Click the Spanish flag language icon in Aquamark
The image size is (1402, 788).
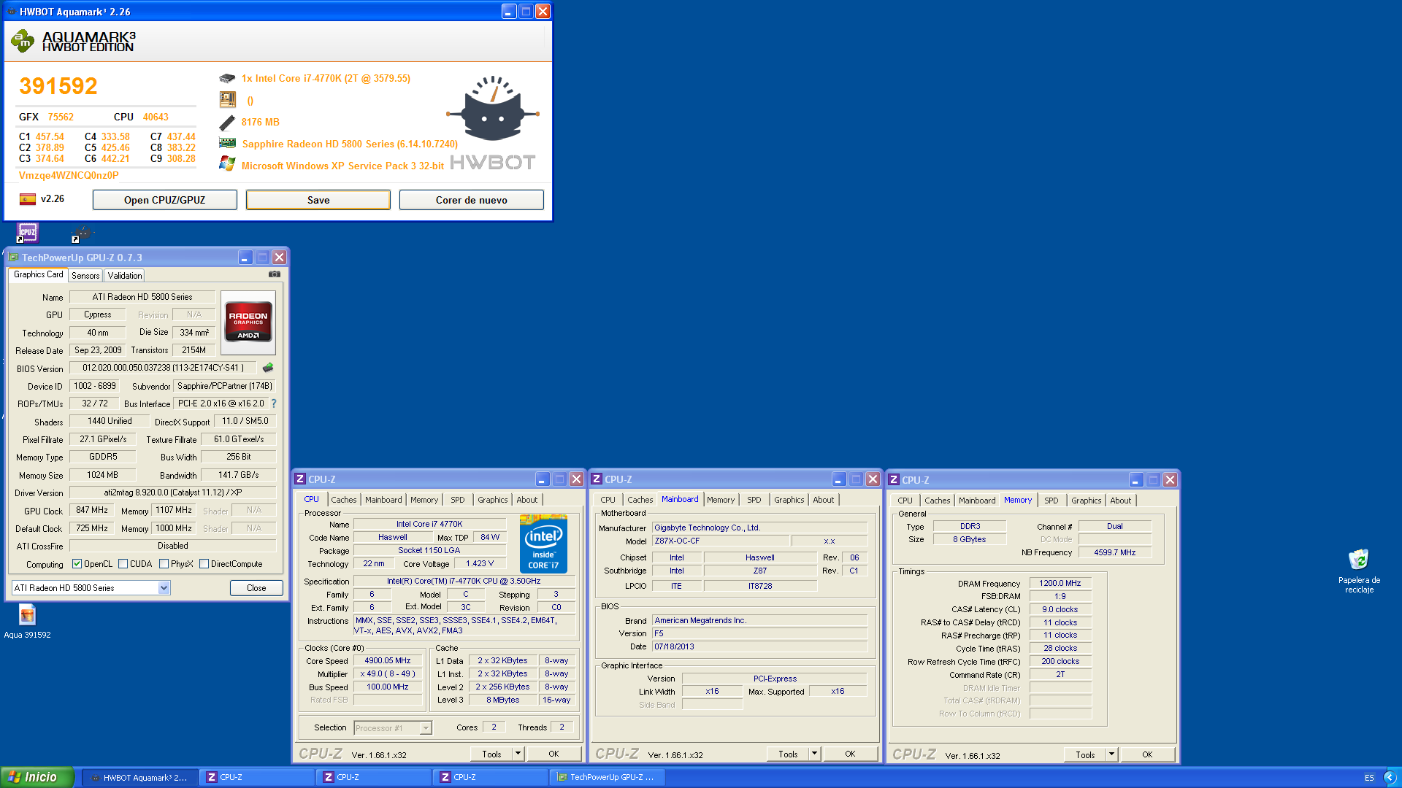28,199
